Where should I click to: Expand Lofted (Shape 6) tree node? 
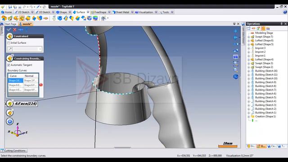(x=248, y=40)
